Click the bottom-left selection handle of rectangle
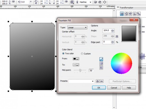The width and height of the screenshot is (146, 109). (8, 91)
